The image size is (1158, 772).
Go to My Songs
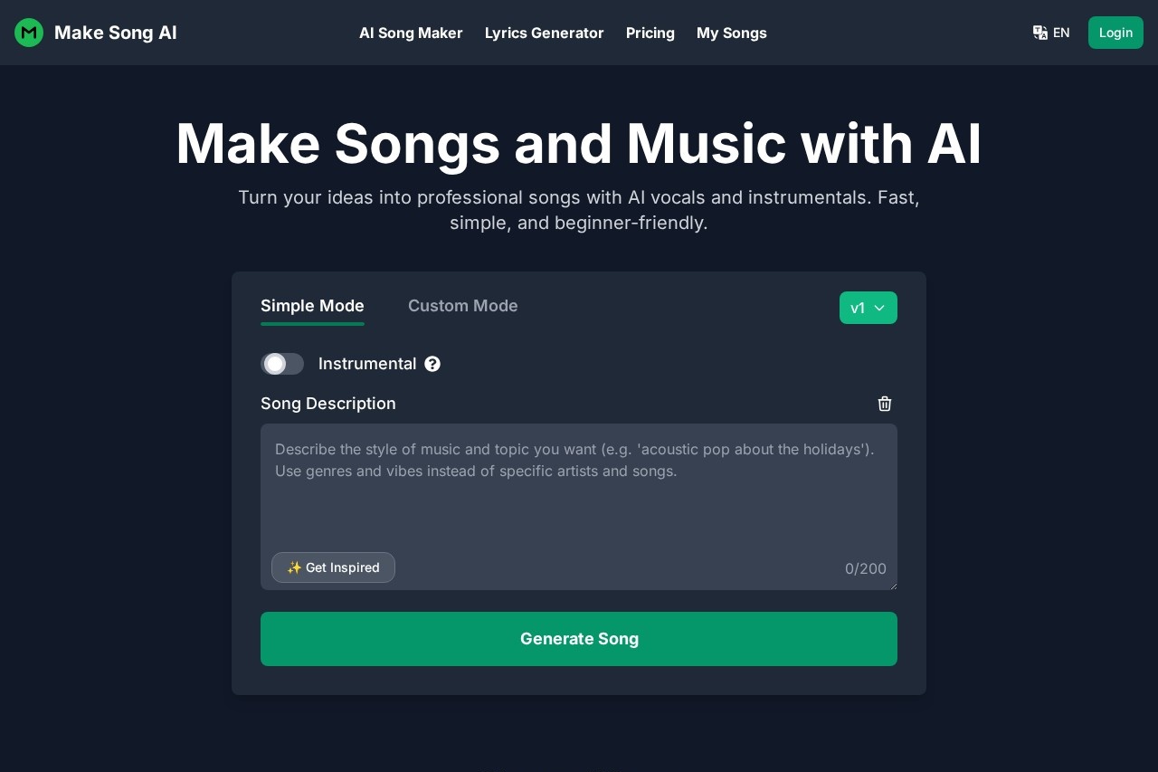(x=731, y=33)
